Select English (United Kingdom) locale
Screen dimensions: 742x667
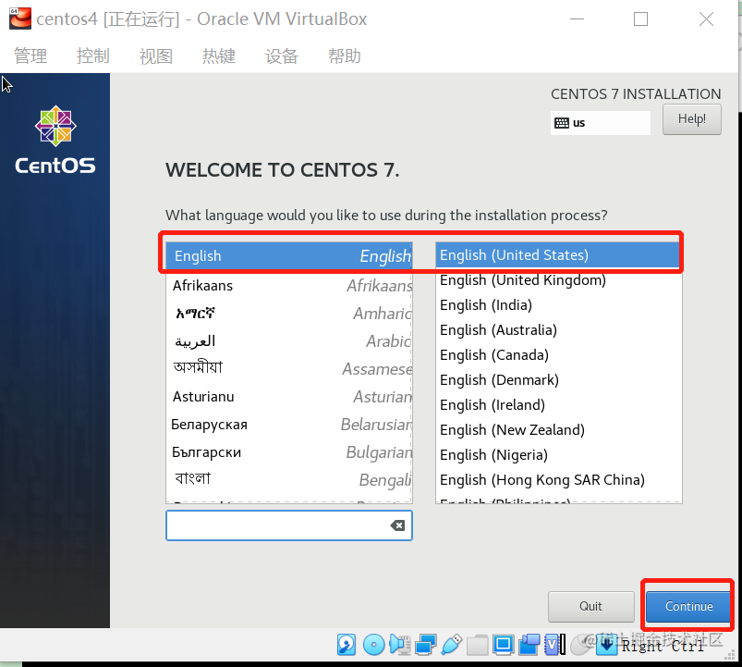(x=558, y=280)
